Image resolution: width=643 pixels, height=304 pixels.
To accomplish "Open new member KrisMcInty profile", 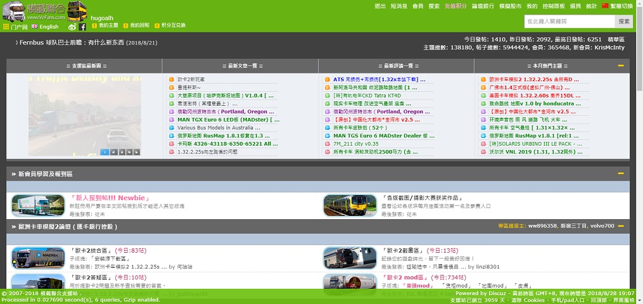I will [609, 47].
